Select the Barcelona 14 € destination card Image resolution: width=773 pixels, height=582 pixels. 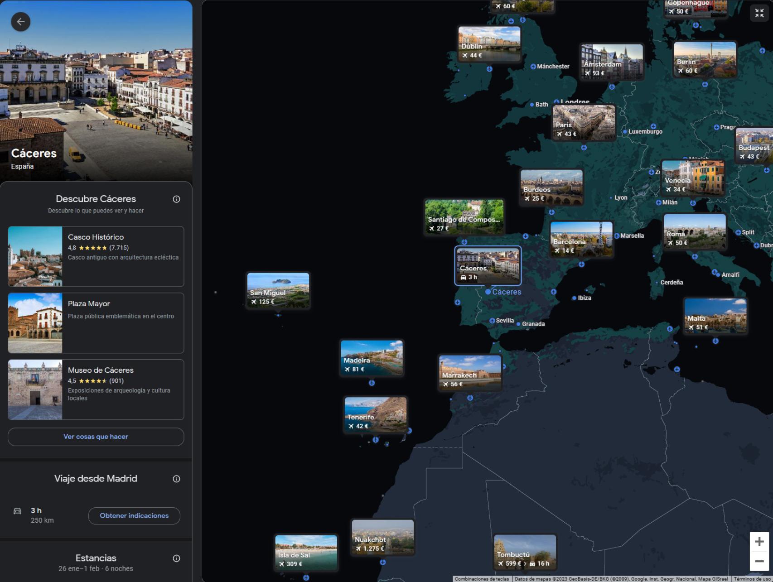(x=581, y=239)
